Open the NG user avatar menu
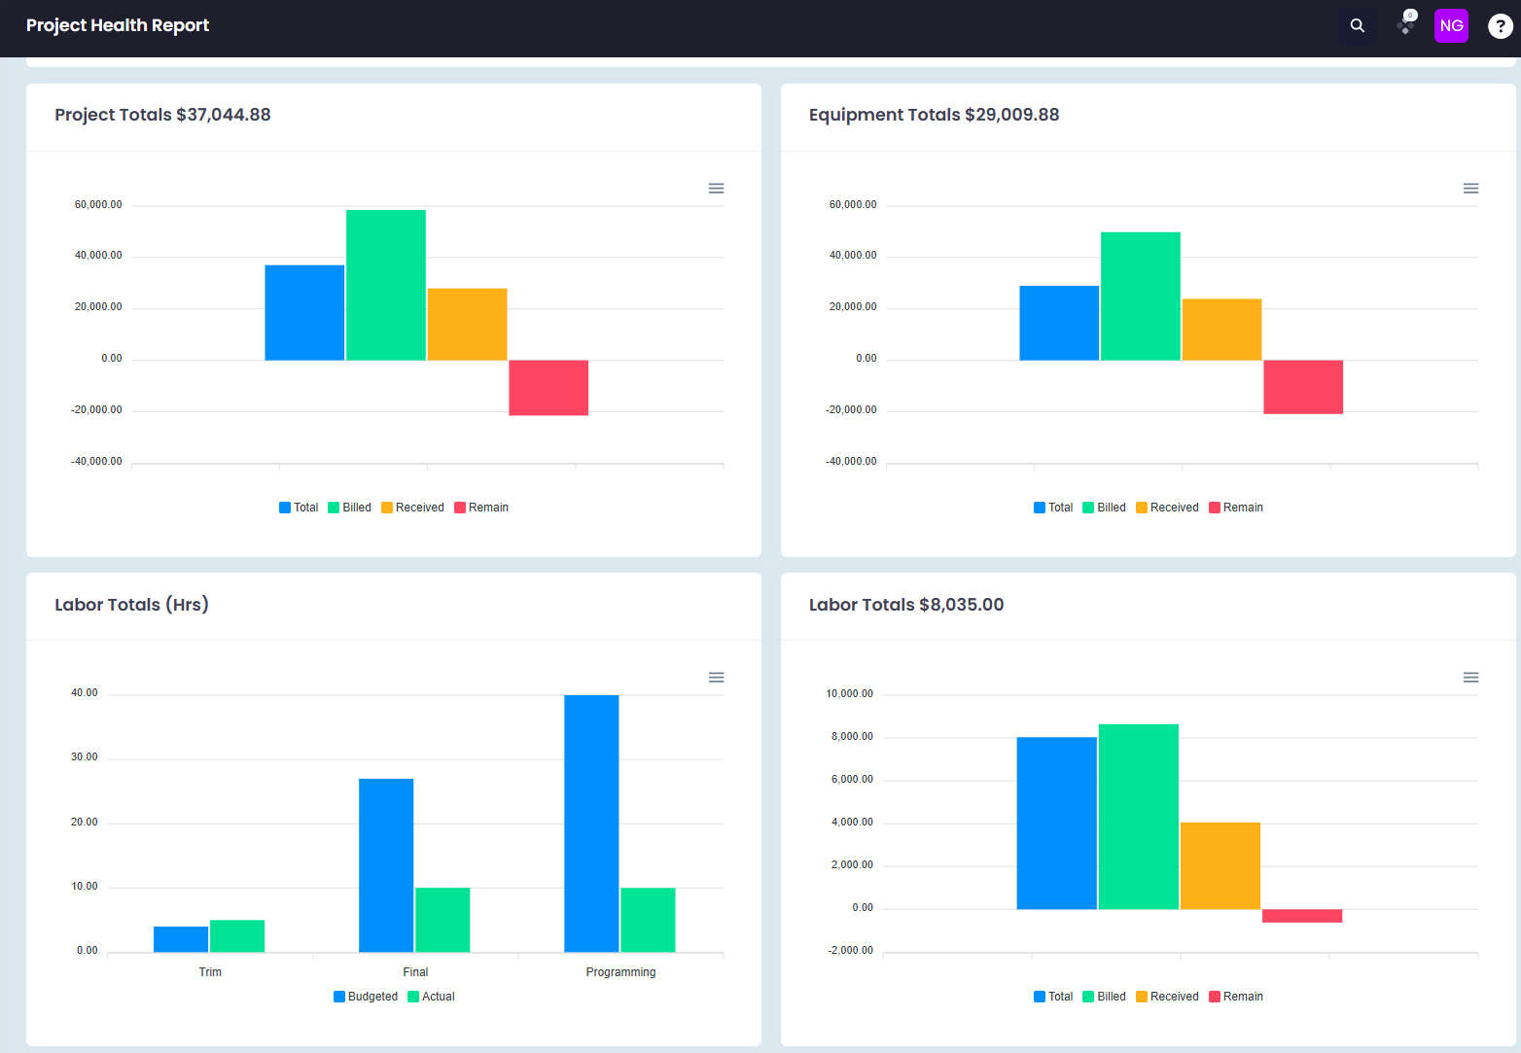The width and height of the screenshot is (1521, 1053). pyautogui.click(x=1451, y=26)
